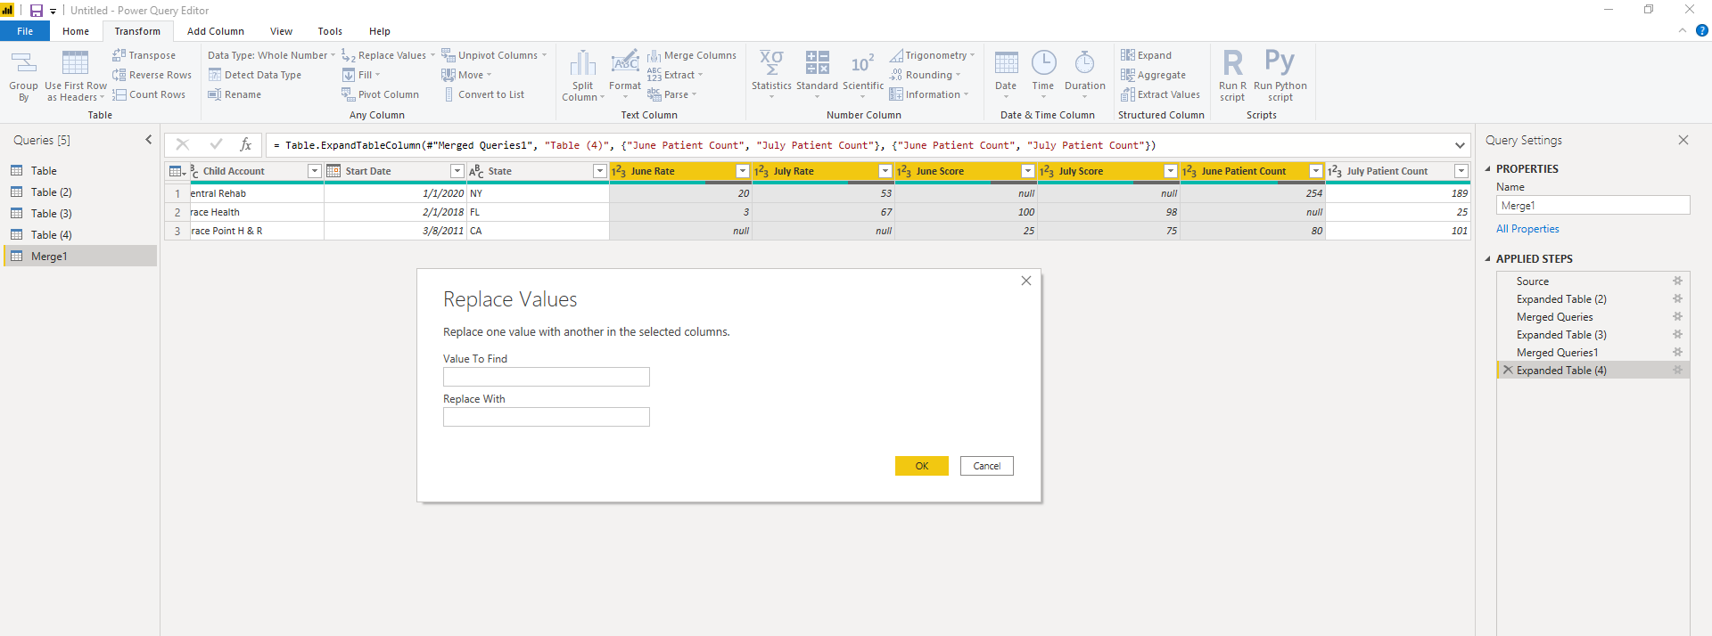Click the query Name field
Viewport: 1712px width, 636px height.
tap(1593, 206)
